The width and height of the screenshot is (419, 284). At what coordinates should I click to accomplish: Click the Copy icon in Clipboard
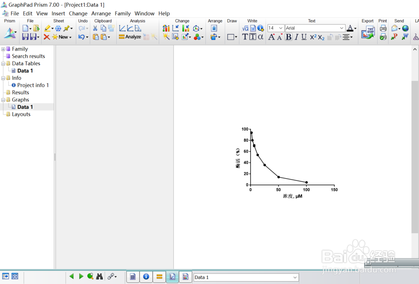click(x=103, y=28)
